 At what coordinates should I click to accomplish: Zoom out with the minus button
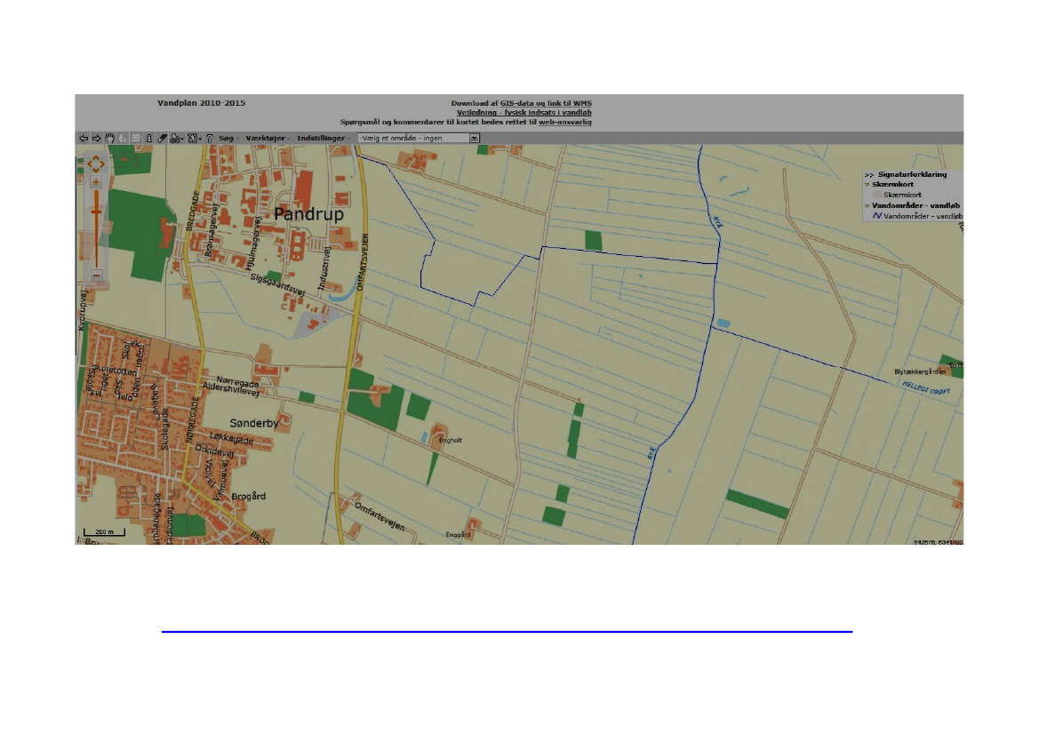click(x=96, y=275)
